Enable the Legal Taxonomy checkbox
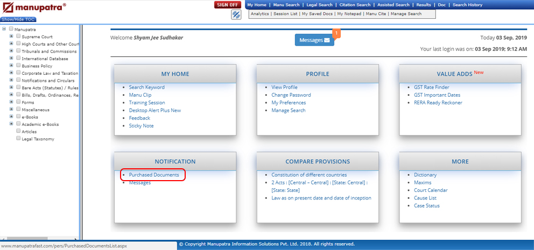Image resolution: width=534 pixels, height=250 pixels. coord(18,139)
